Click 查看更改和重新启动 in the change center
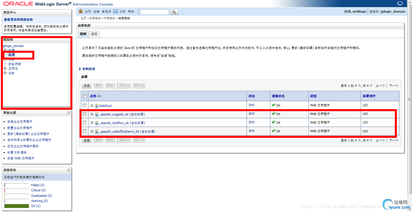The width and height of the screenshot is (412, 212). click(18, 19)
